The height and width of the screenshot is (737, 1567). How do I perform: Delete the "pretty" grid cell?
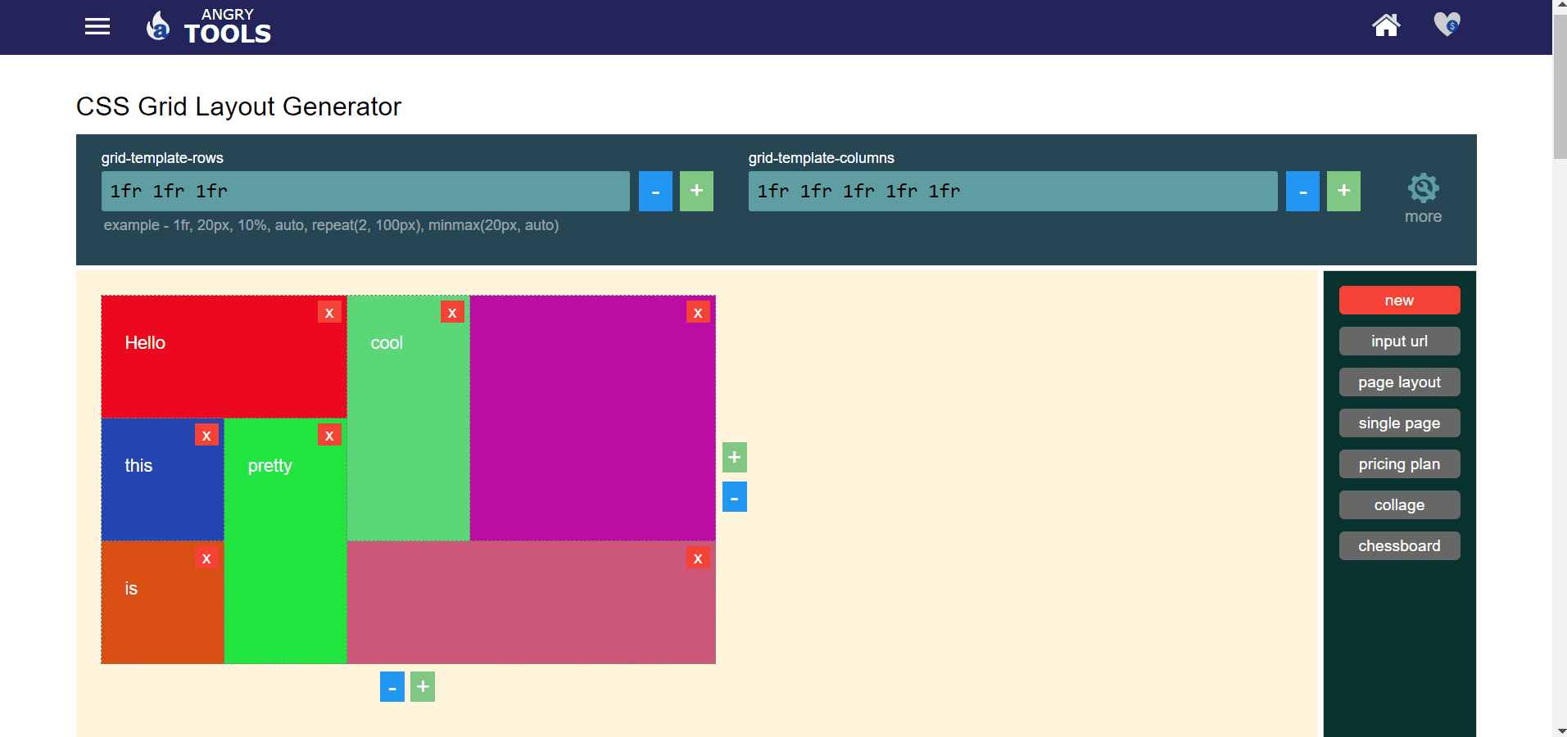[329, 435]
